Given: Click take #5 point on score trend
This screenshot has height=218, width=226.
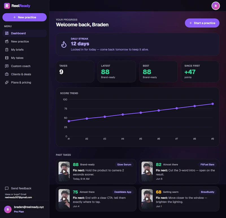Looking at the screenshot, I should pyautogui.click(x=141, y=113).
